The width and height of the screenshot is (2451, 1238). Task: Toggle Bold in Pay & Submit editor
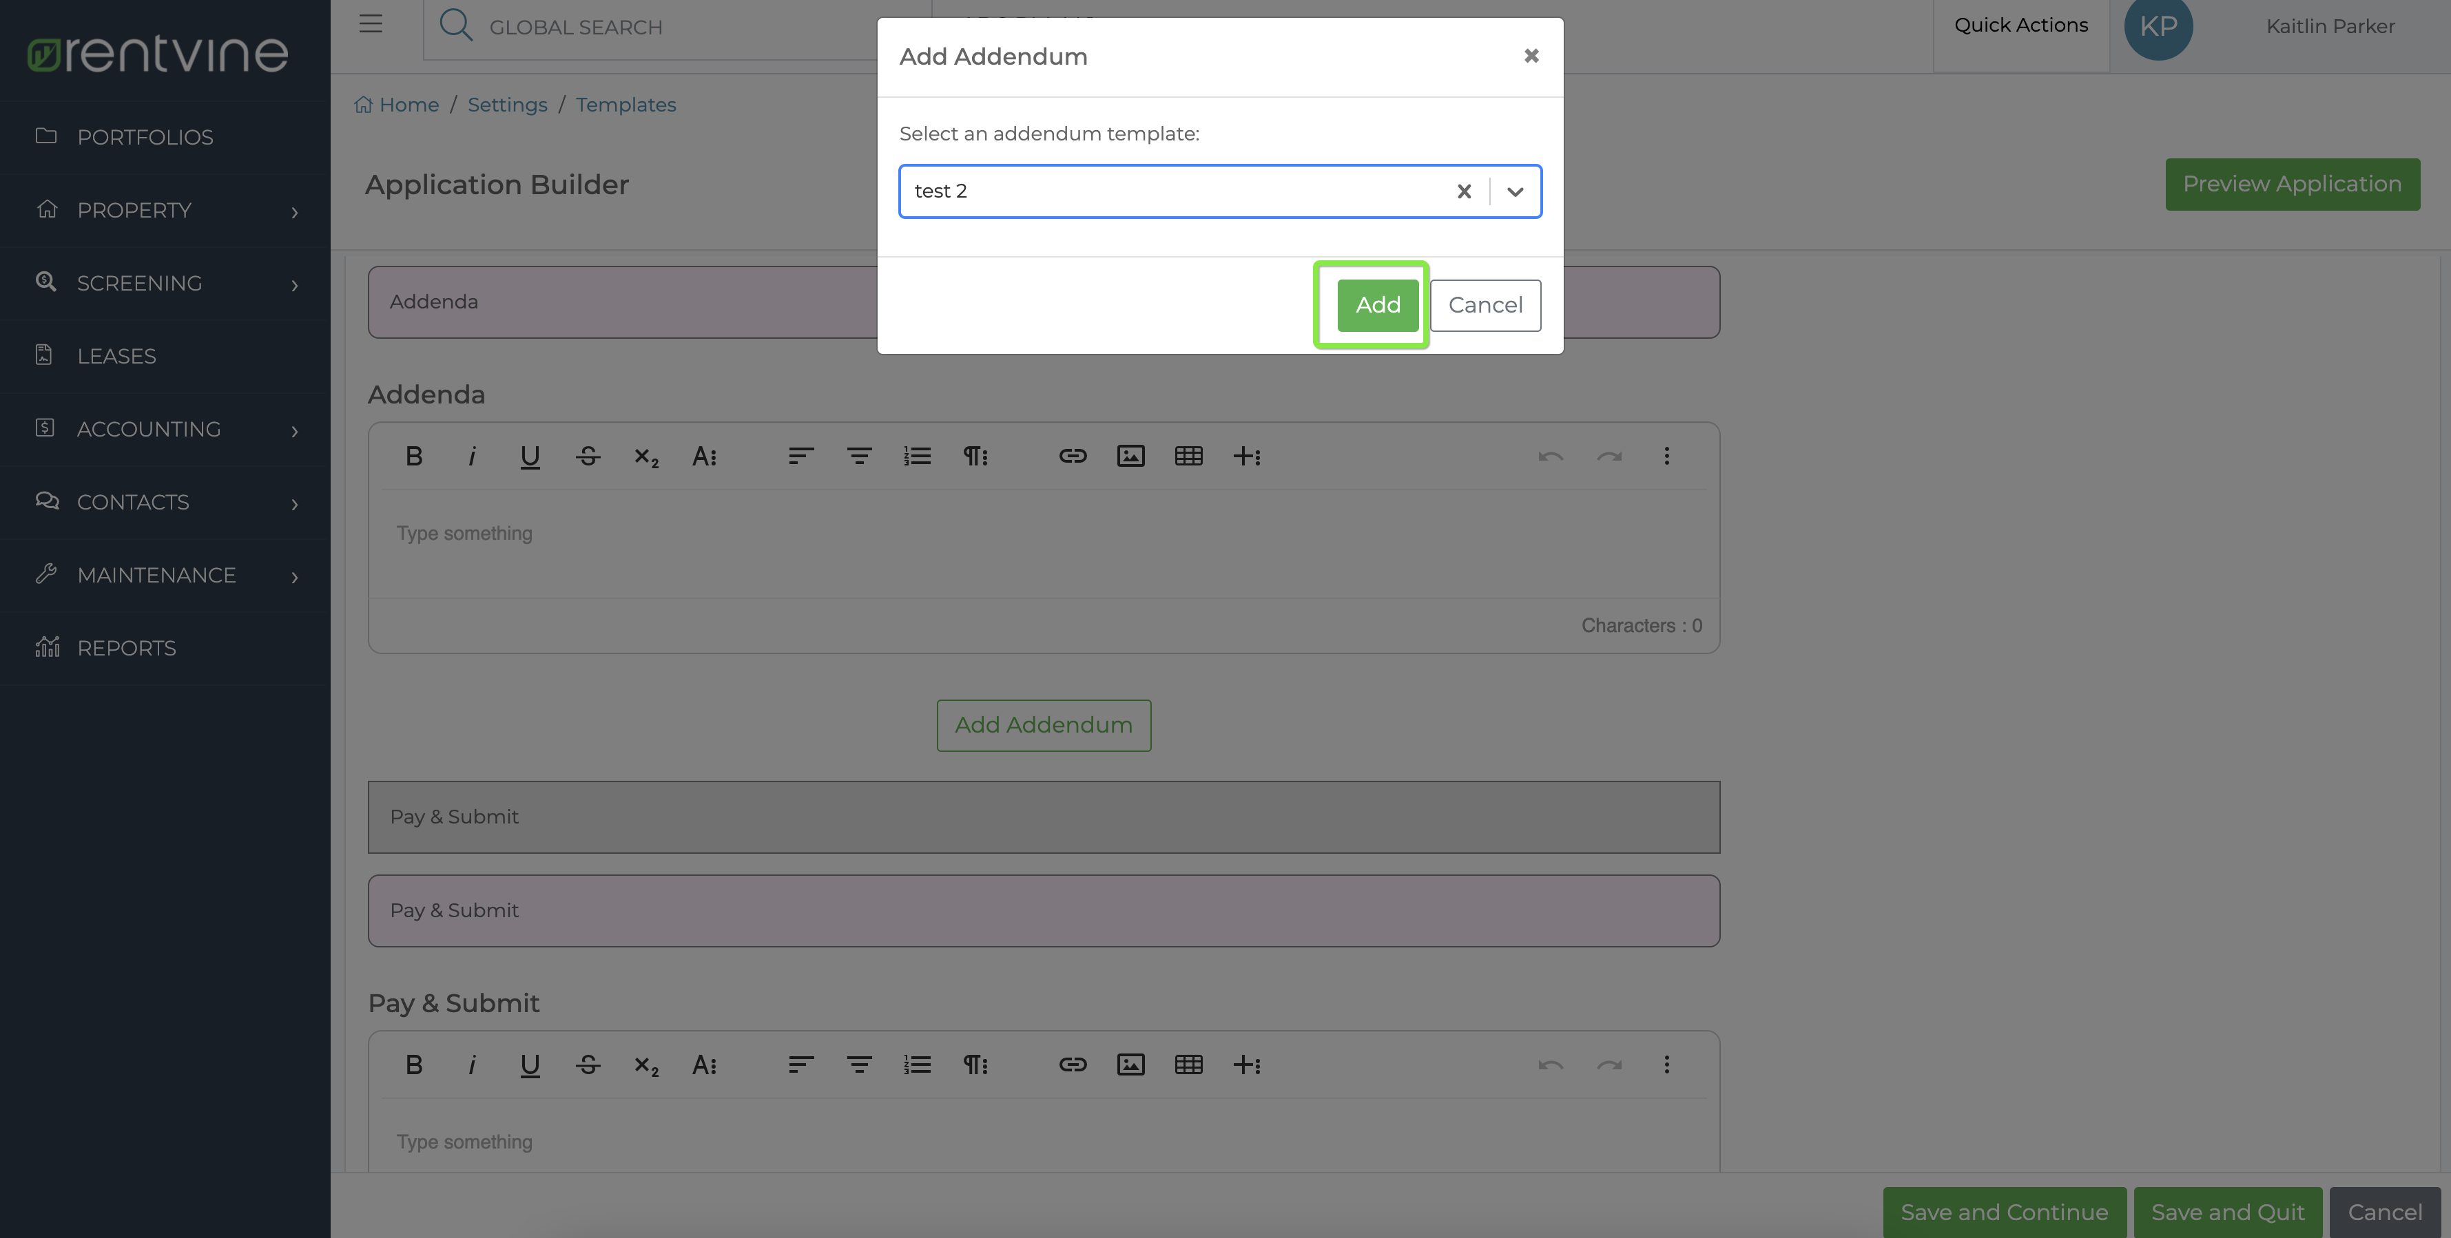coord(413,1065)
